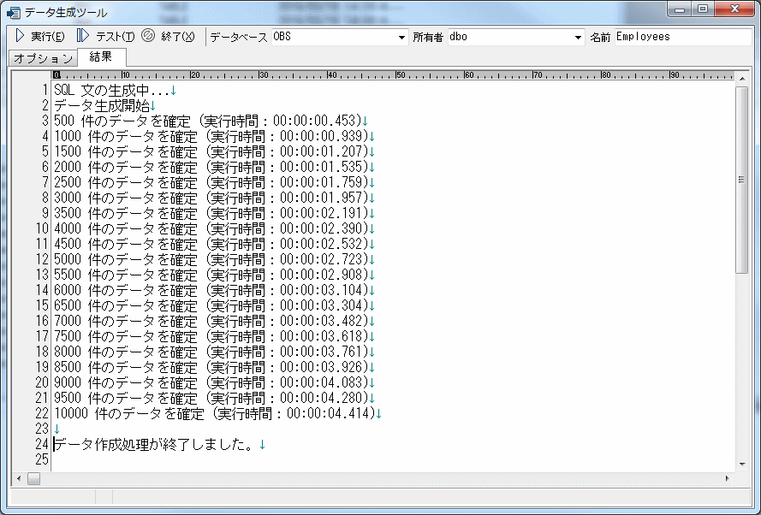Open the データベース dropdown showing OBS
Viewport: 761px width, 515px height.
402,38
